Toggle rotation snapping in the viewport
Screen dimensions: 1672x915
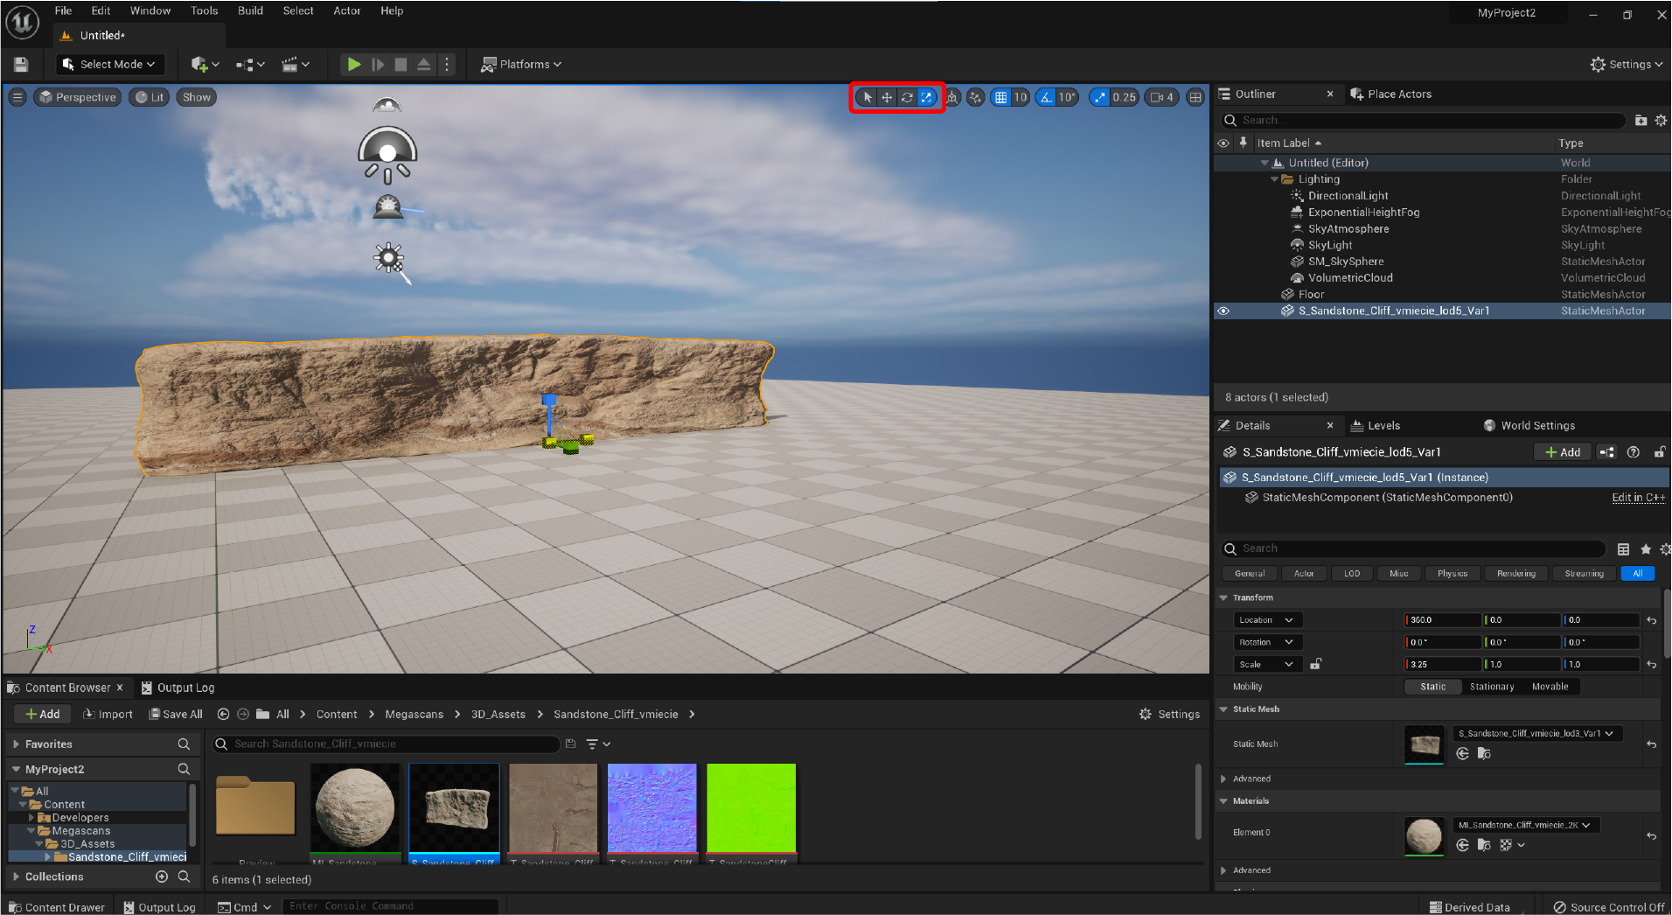pos(1047,97)
